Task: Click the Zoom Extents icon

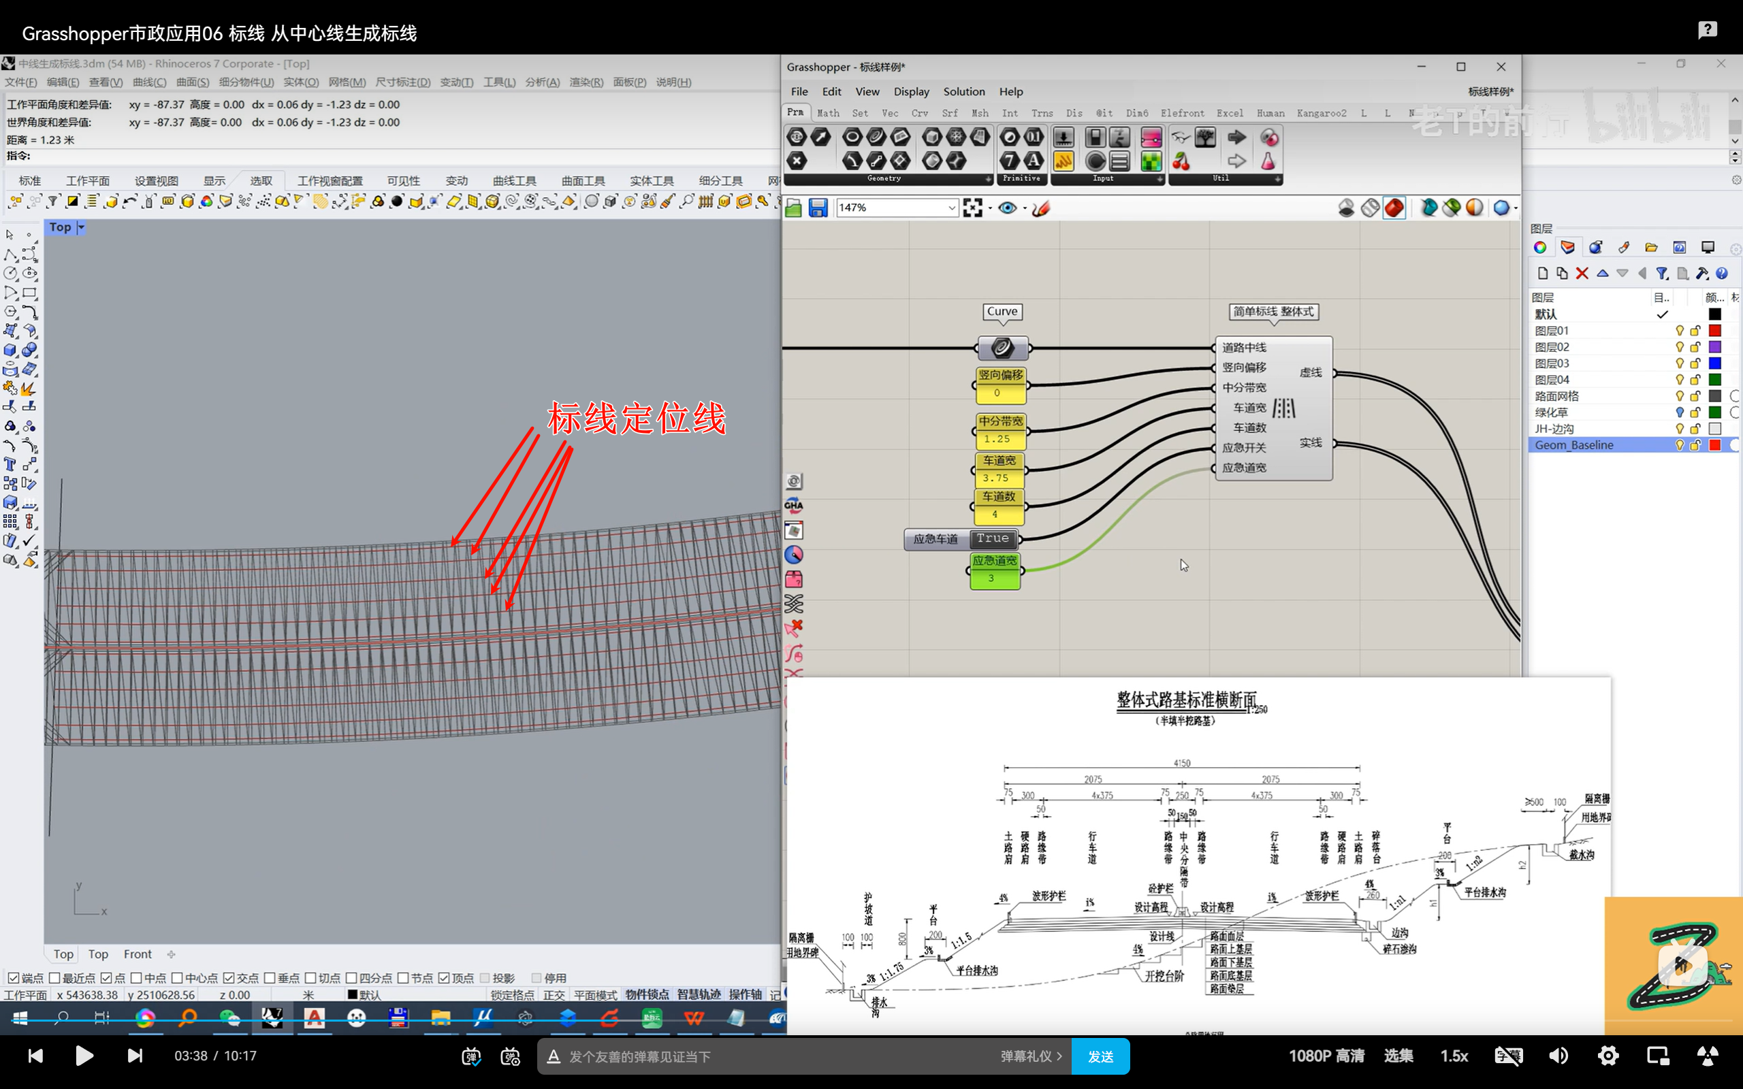Action: 972,208
